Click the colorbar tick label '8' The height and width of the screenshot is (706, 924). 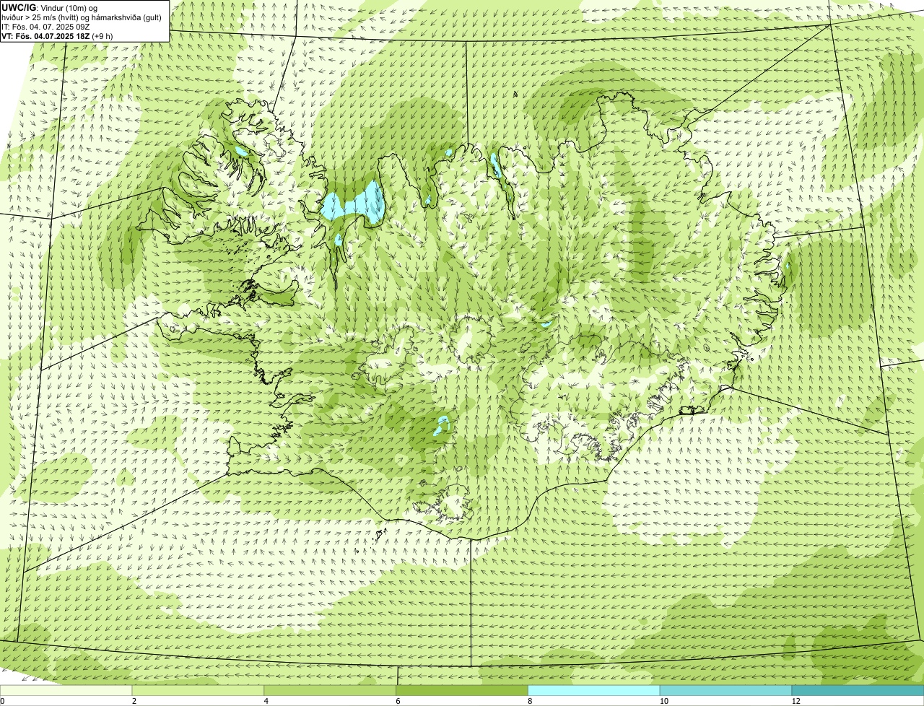(529, 701)
